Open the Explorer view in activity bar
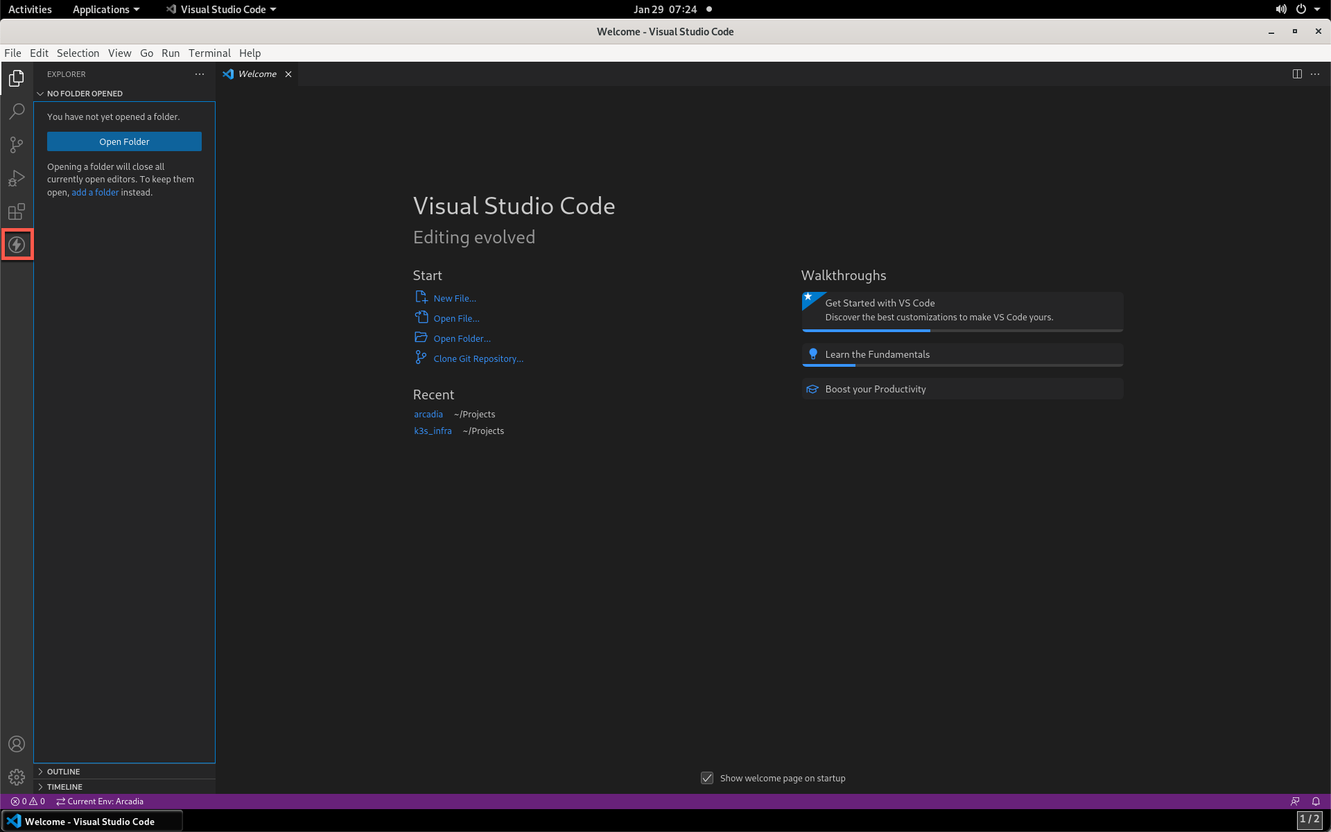 (17, 78)
